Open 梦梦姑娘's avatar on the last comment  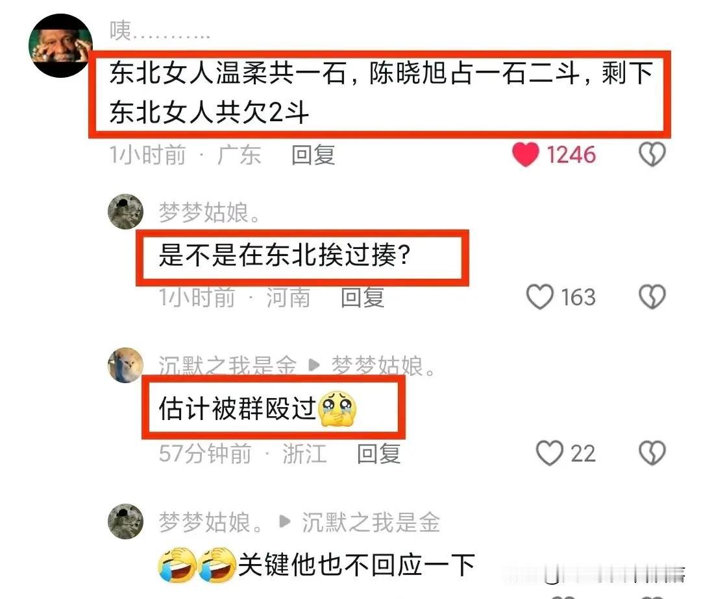click(x=126, y=521)
